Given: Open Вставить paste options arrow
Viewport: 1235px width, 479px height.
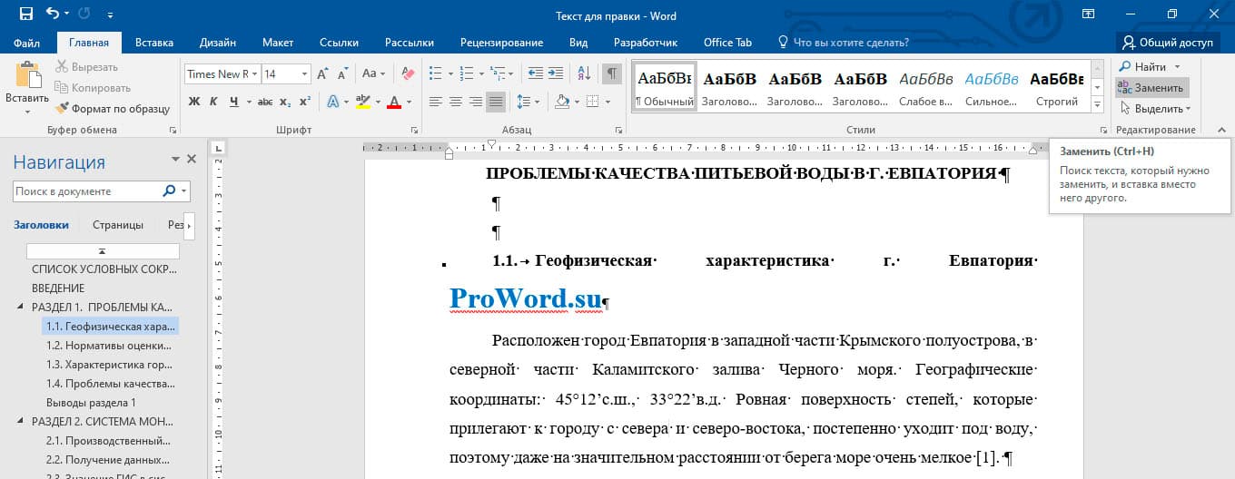Looking at the screenshot, I should (x=27, y=112).
